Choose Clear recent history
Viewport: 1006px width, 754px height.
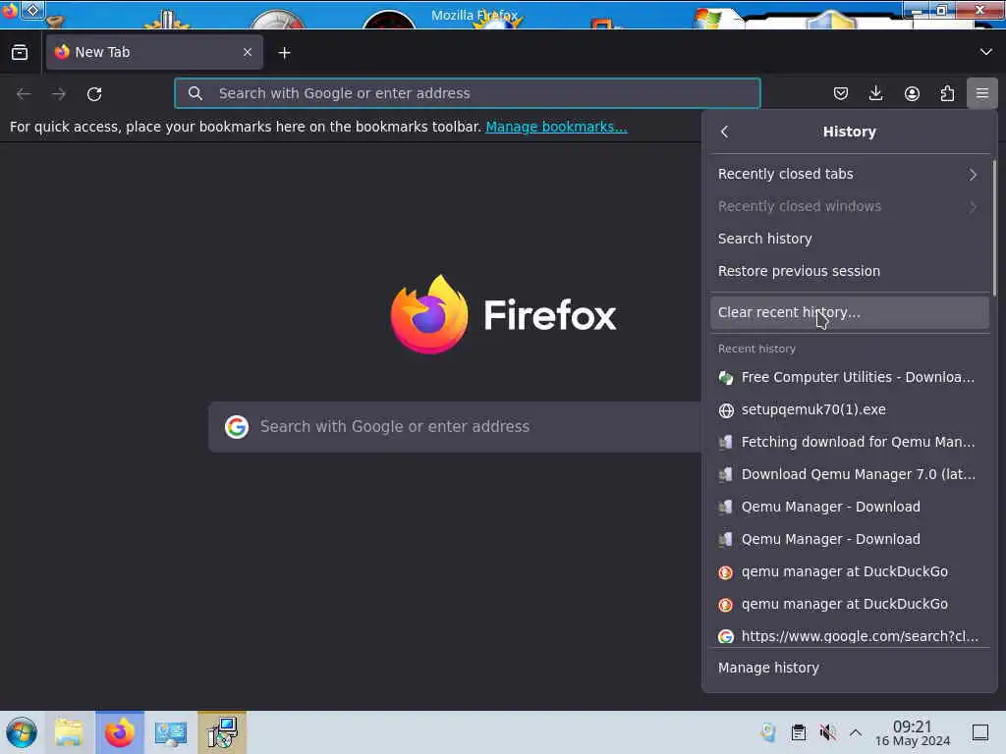(850, 312)
